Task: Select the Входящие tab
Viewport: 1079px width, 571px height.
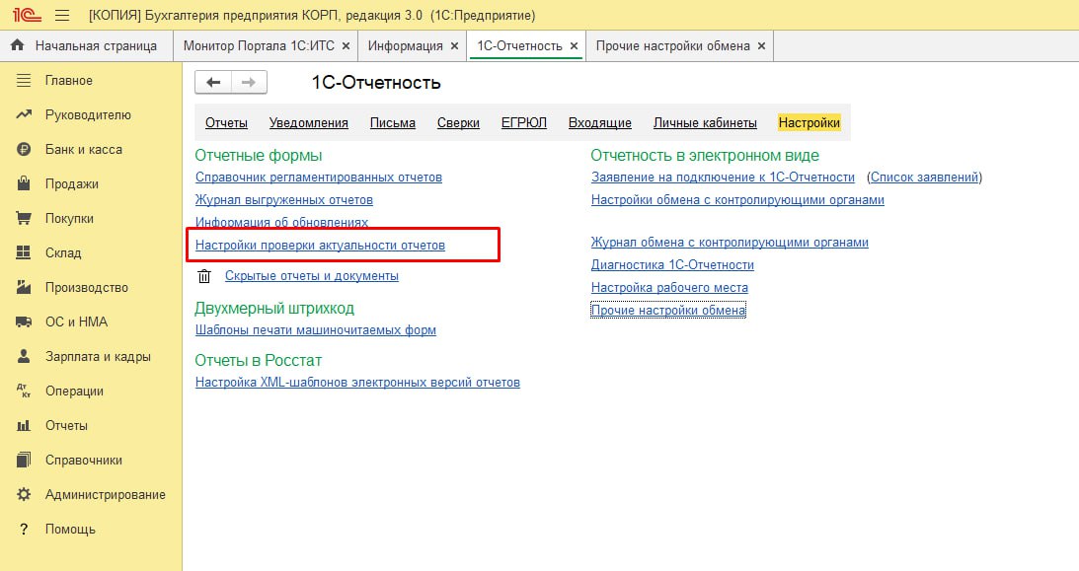Action: coord(600,123)
